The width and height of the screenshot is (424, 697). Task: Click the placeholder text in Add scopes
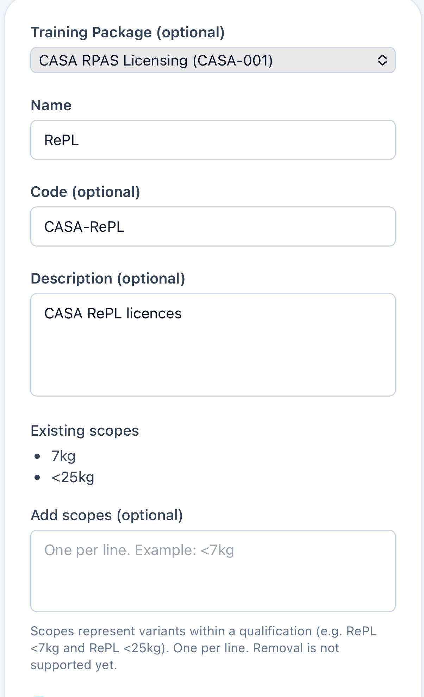(x=139, y=549)
